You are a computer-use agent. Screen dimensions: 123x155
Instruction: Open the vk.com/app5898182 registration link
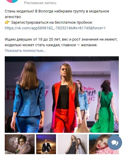point(55,28)
